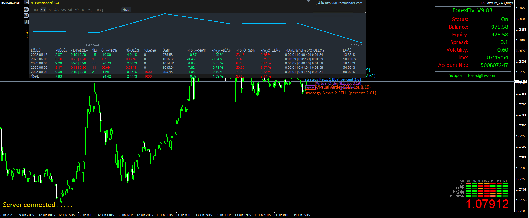Click the 0:00:05 | 0:00:40 | 0:01:59 duration cell
Viewport: 529px width, 218px height.
coord(304,64)
